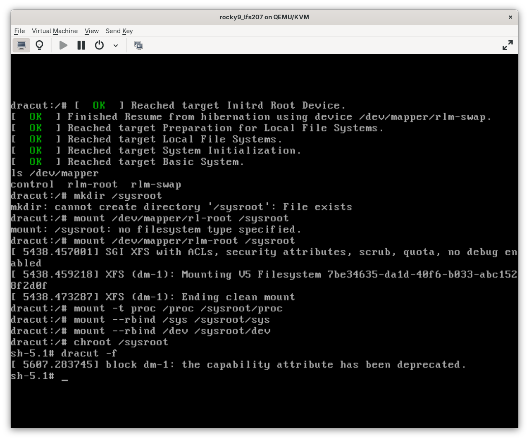
Task: Click the 'dracut -f' command text
Action: (89, 354)
